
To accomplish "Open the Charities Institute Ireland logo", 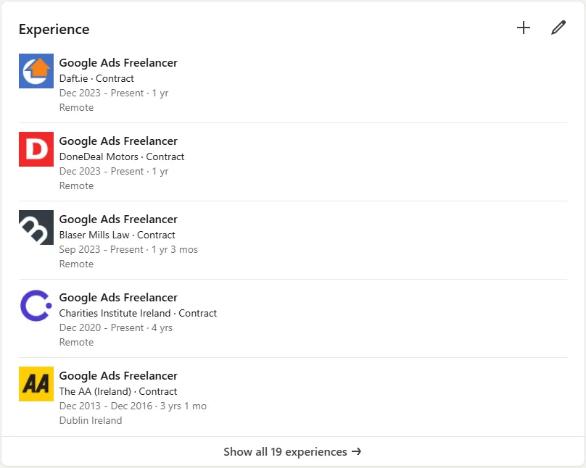I will point(36,306).
